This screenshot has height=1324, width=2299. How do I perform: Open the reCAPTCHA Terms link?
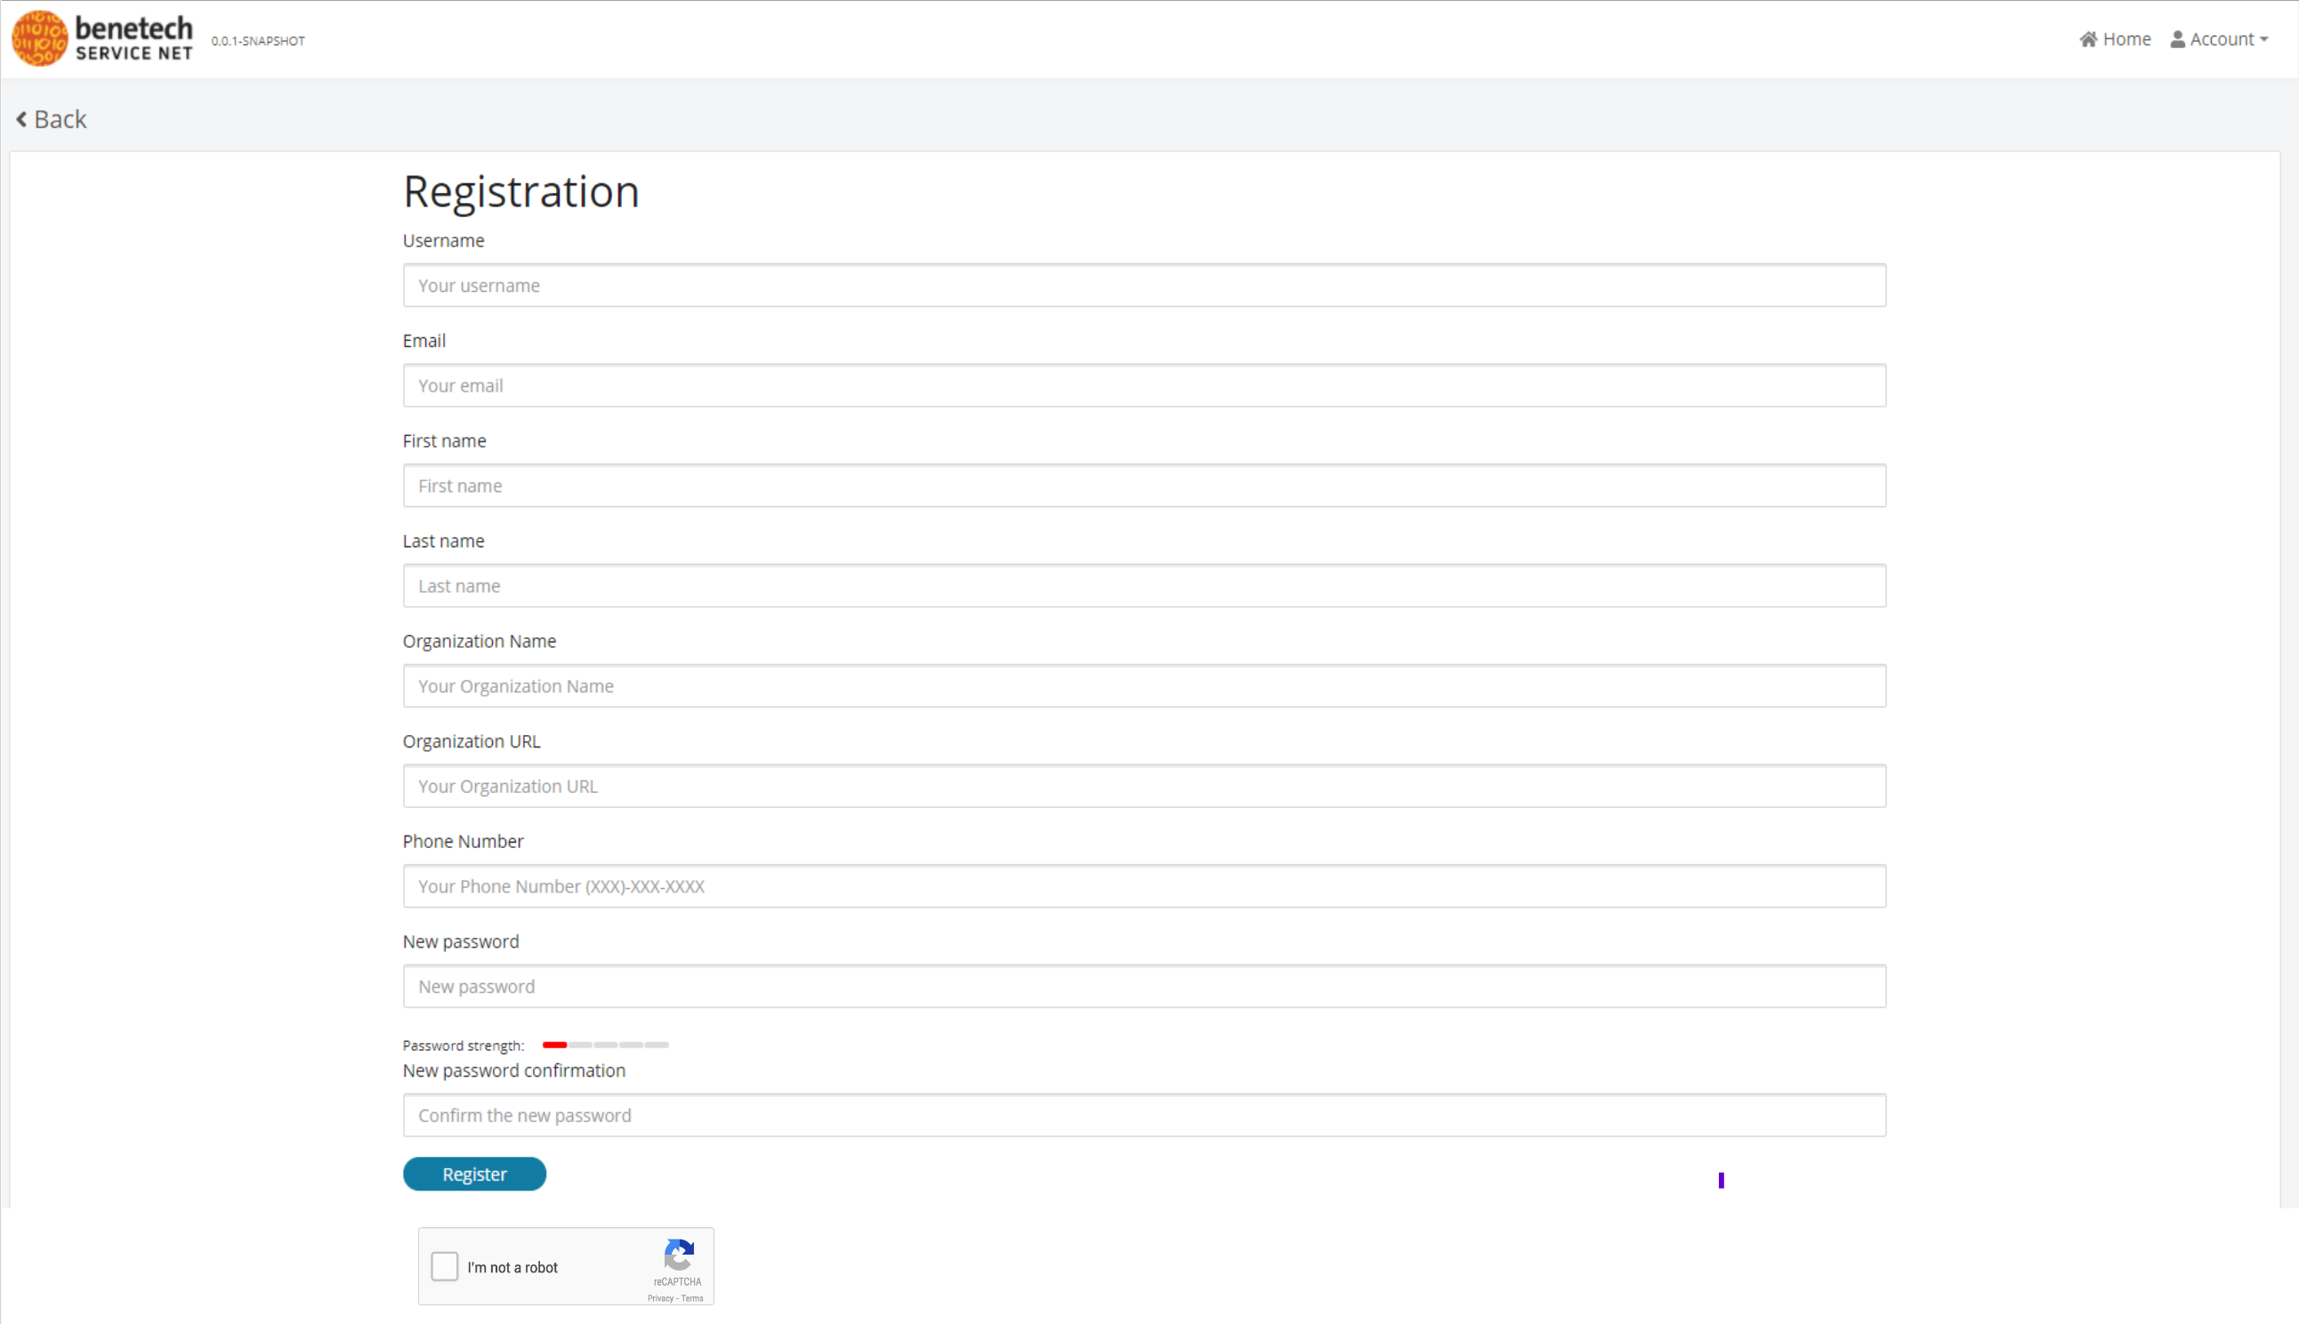pyautogui.click(x=694, y=1297)
